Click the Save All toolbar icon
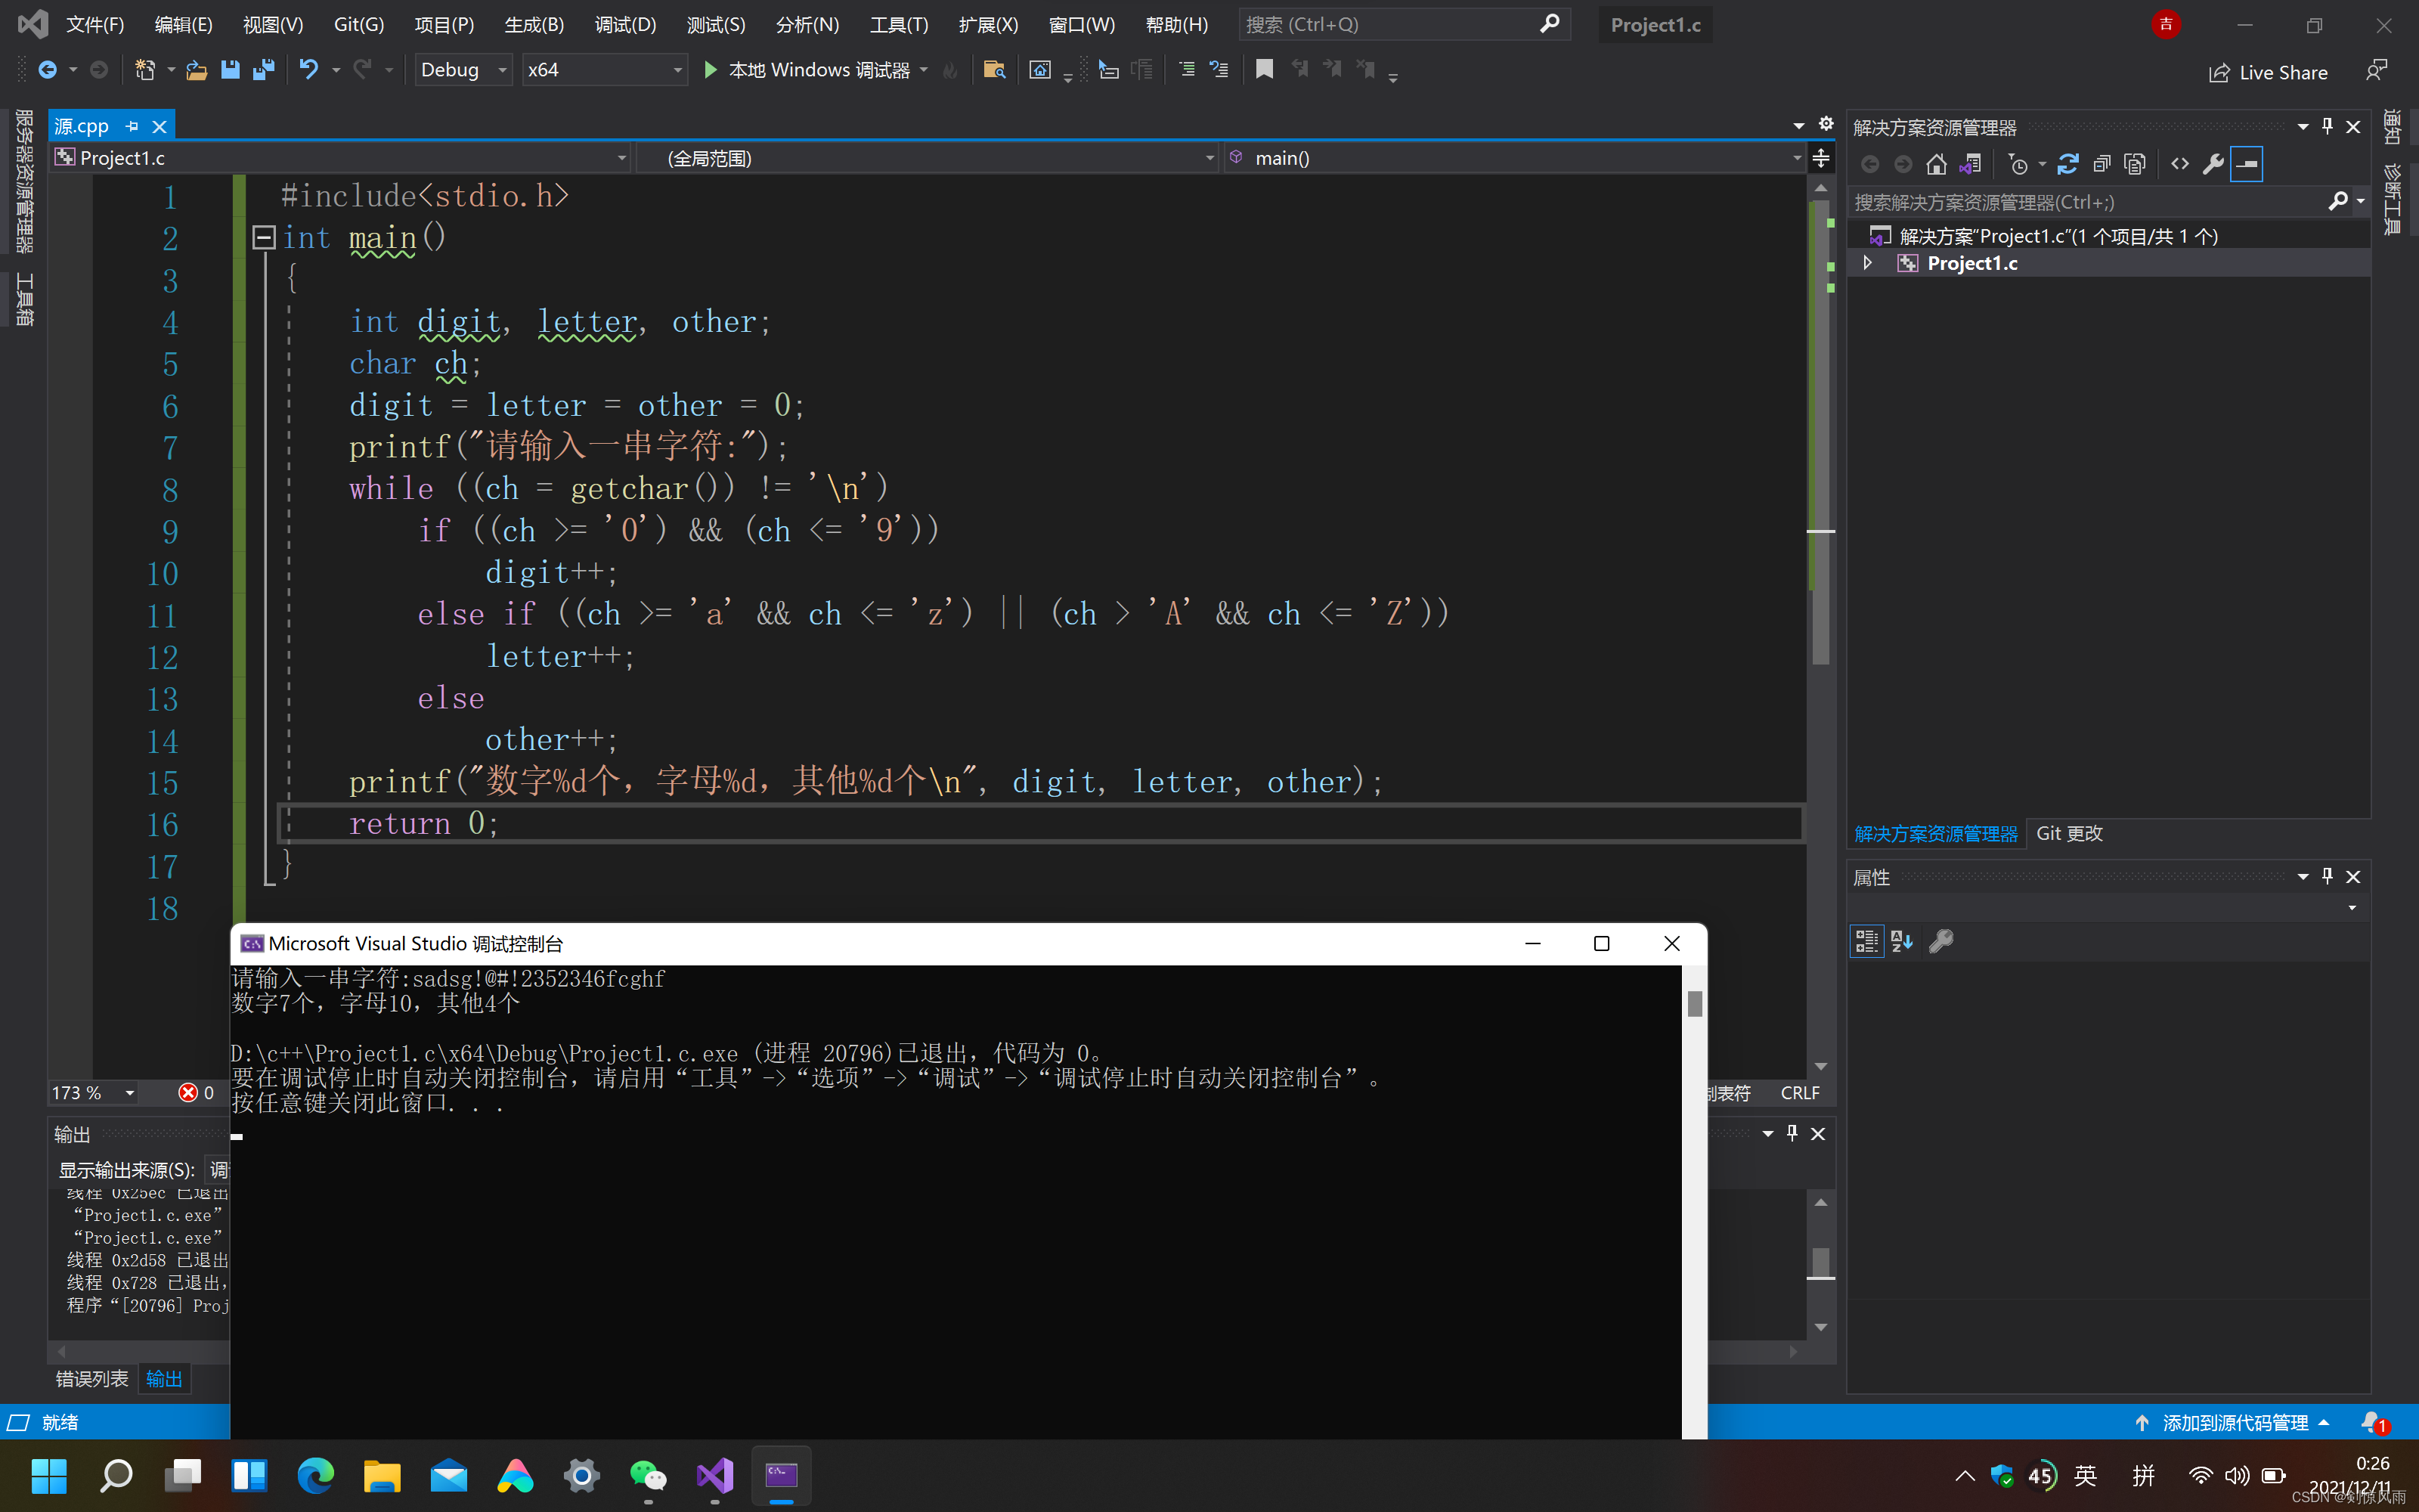The image size is (2419, 1512). (x=264, y=70)
